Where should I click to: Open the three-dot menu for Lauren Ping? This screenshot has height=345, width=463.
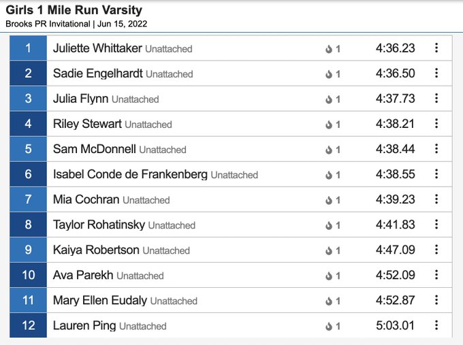click(436, 325)
